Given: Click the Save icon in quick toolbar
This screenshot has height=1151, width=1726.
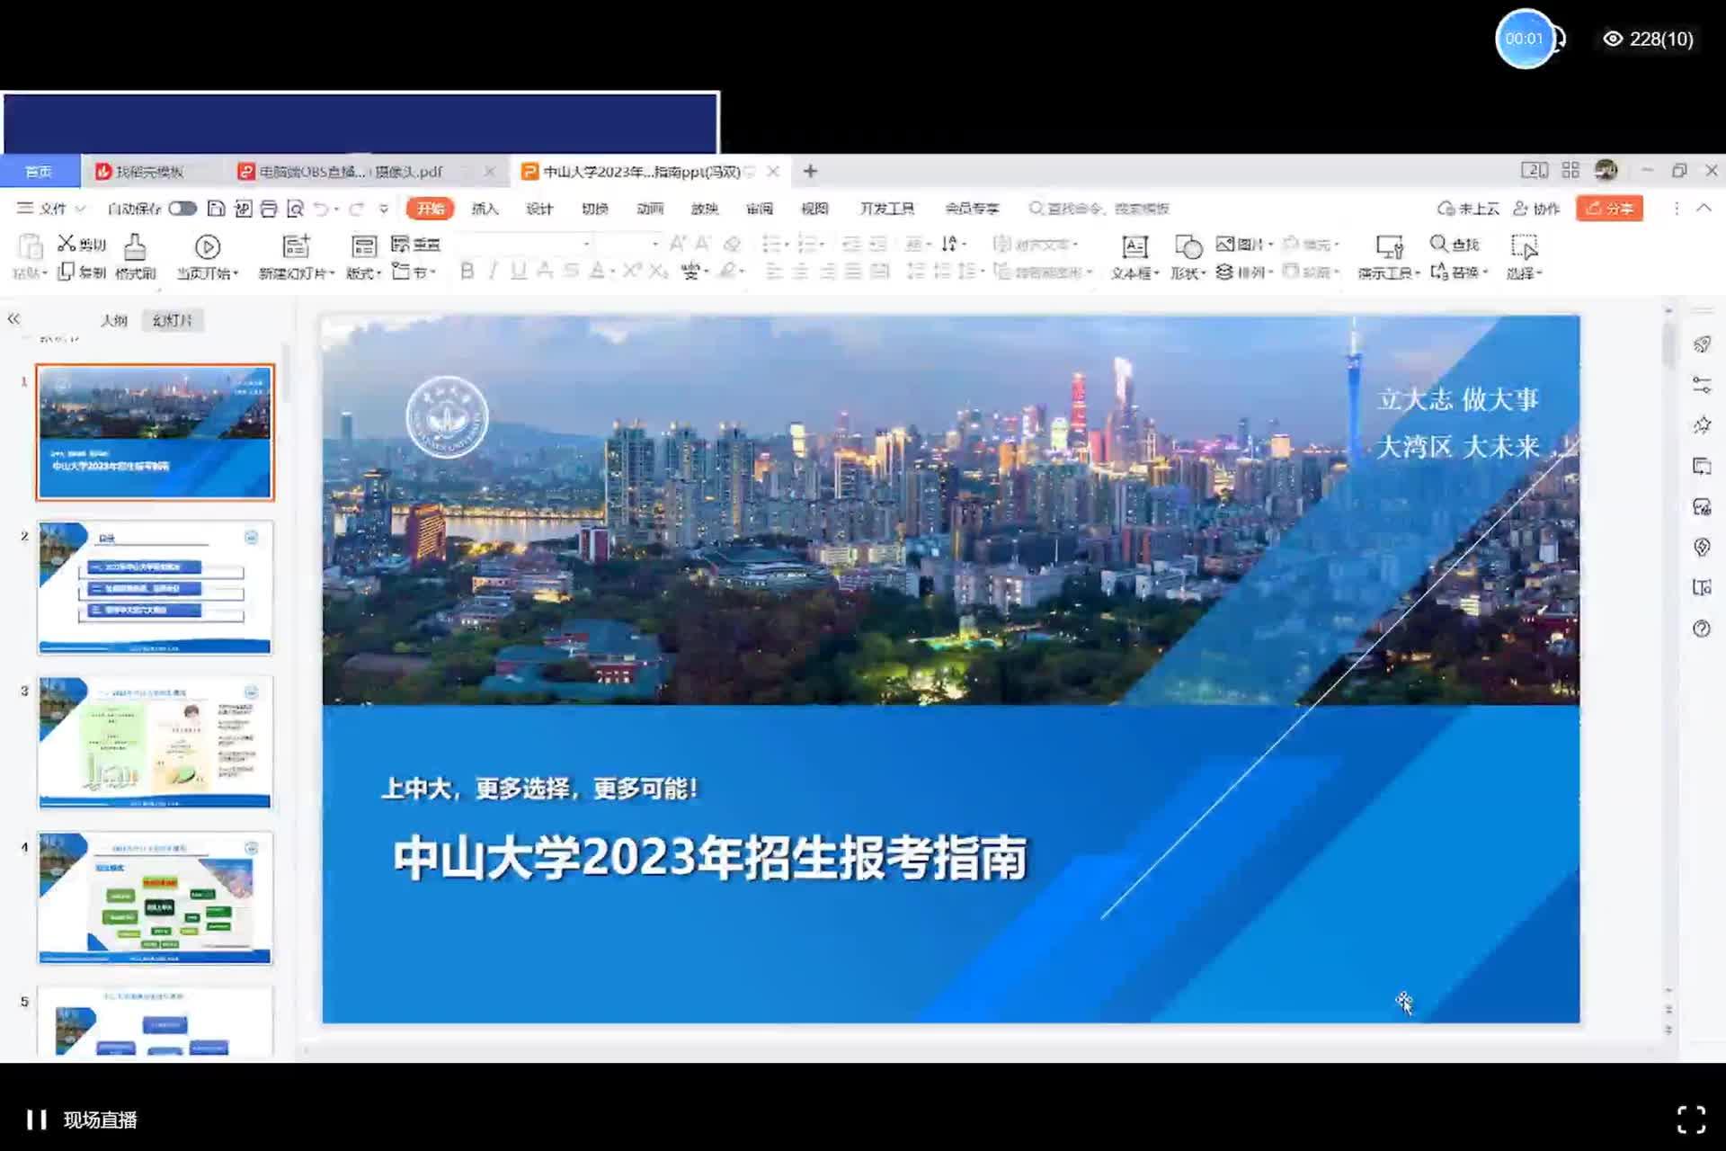Looking at the screenshot, I should (x=216, y=209).
